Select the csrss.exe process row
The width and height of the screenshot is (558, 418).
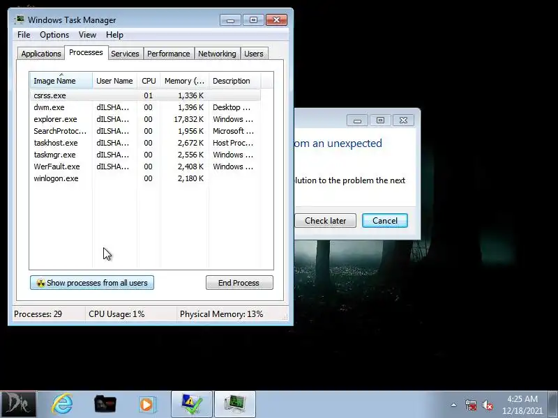point(145,95)
